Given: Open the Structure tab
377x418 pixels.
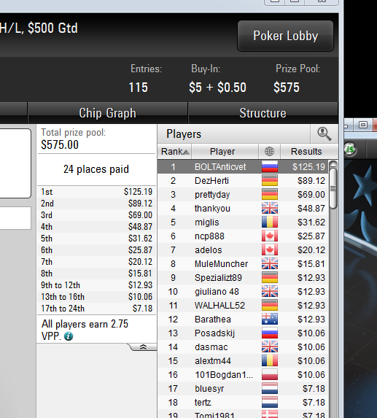Looking at the screenshot, I should point(263,113).
